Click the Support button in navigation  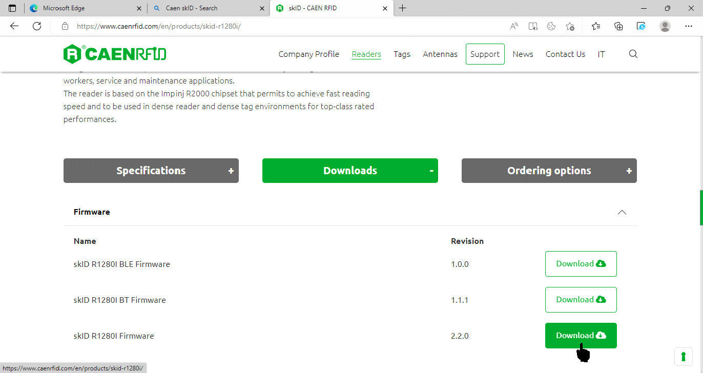coord(485,54)
